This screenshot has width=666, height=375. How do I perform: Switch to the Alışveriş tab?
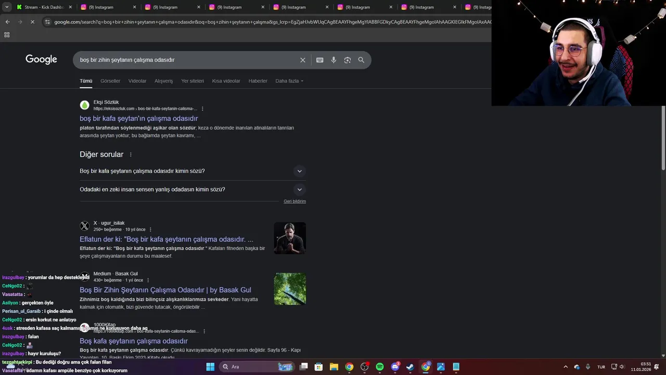pyautogui.click(x=163, y=81)
